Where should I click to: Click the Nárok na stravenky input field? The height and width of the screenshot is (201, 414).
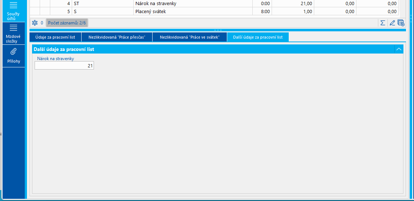point(64,66)
